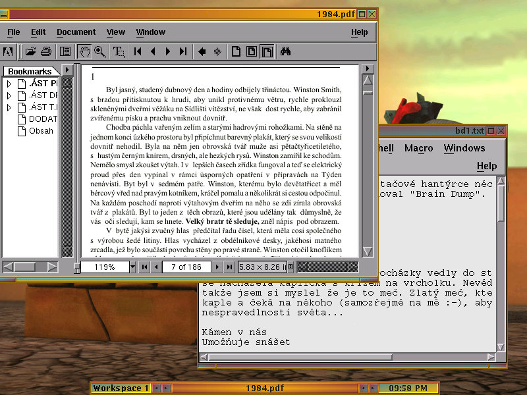The image size is (527, 395).
Task: Click the .ÁST DR bookmark page icon
Action: (x=22, y=95)
